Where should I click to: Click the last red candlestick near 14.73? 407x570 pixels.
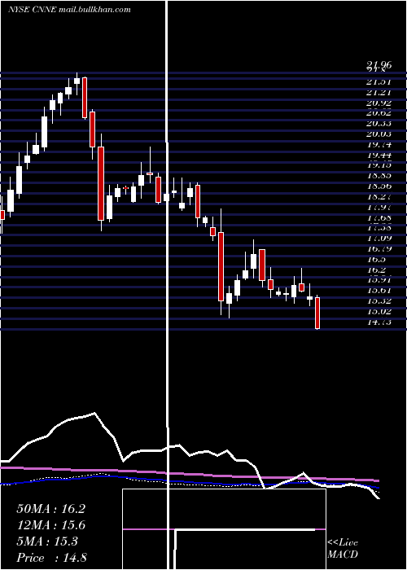[317, 313]
